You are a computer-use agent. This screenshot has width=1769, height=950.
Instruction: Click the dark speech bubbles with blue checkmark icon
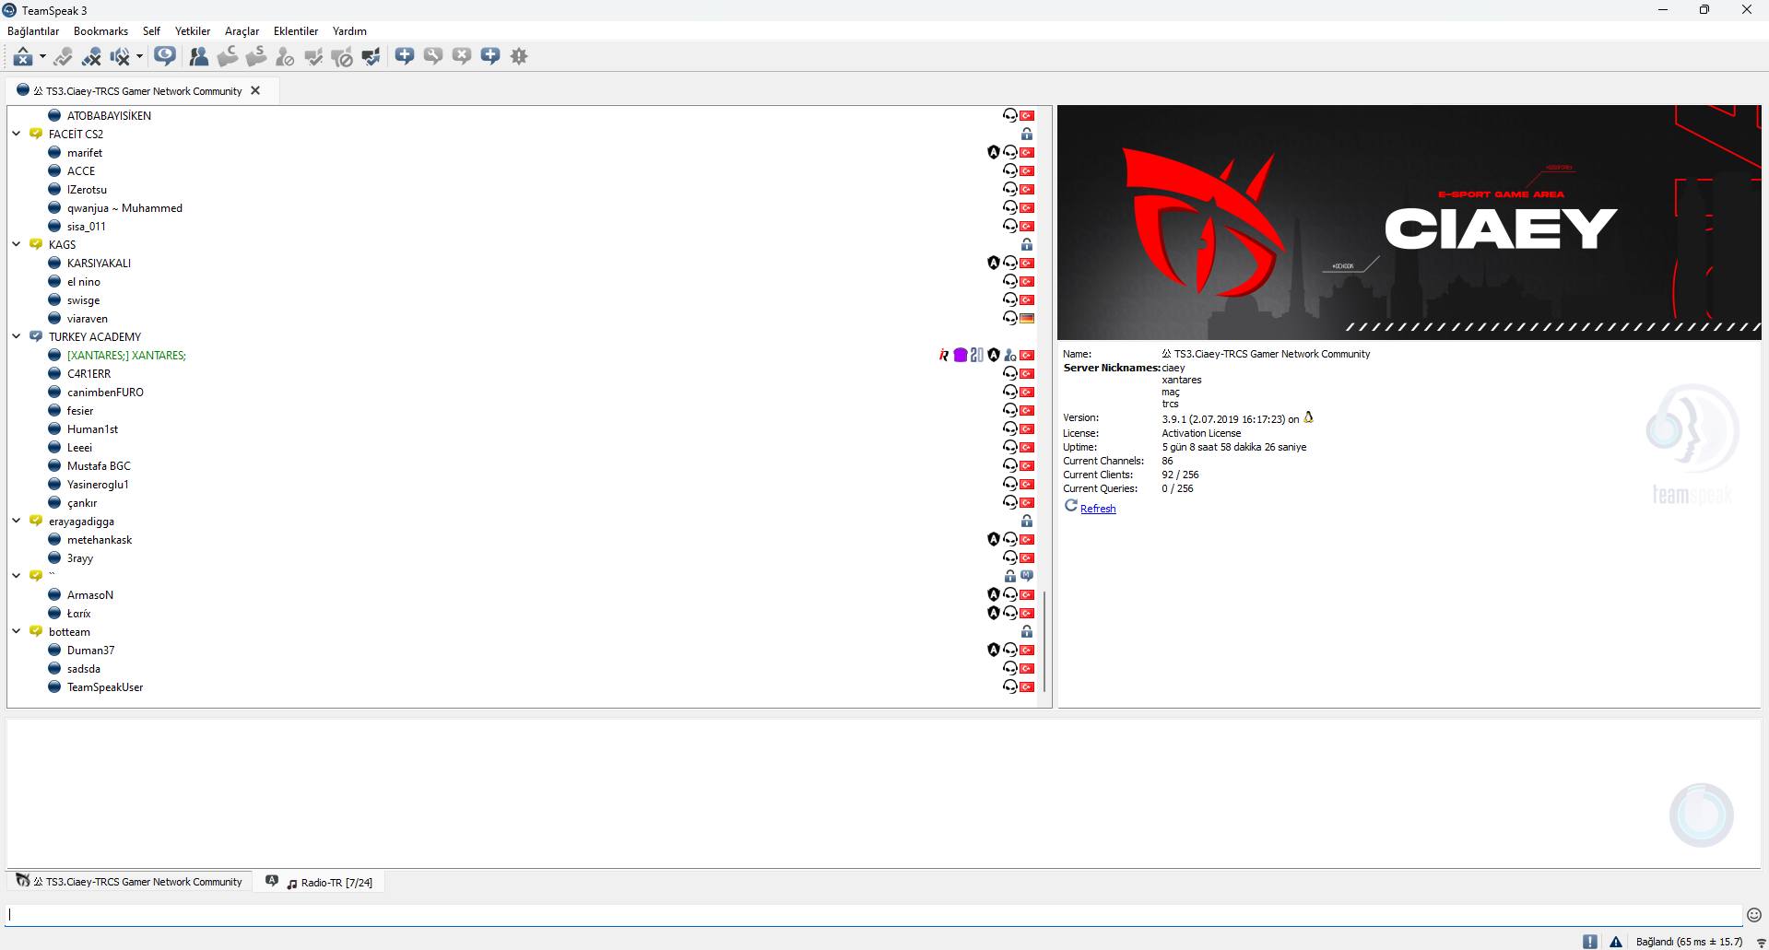(x=371, y=56)
